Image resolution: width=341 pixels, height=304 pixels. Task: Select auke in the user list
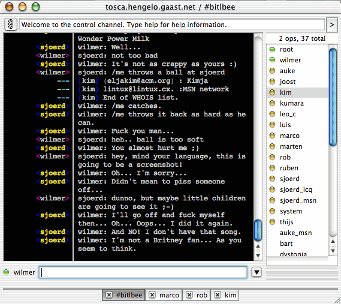pyautogui.click(x=297, y=71)
